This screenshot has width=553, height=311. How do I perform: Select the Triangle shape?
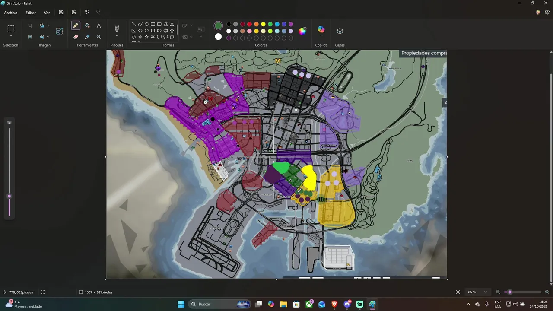pyautogui.click(x=172, y=25)
